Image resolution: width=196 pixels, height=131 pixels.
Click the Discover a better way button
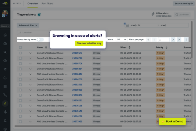[x=89, y=43]
